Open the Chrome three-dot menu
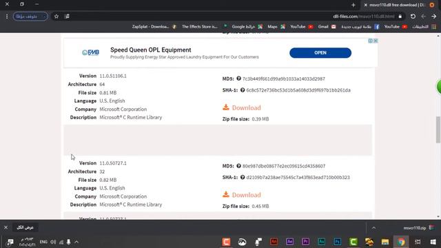This screenshot has width=441, height=248. [7, 17]
